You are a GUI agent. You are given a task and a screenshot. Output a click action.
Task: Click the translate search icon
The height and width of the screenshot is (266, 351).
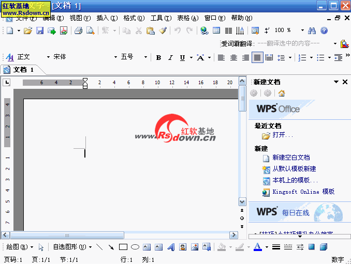(344, 44)
